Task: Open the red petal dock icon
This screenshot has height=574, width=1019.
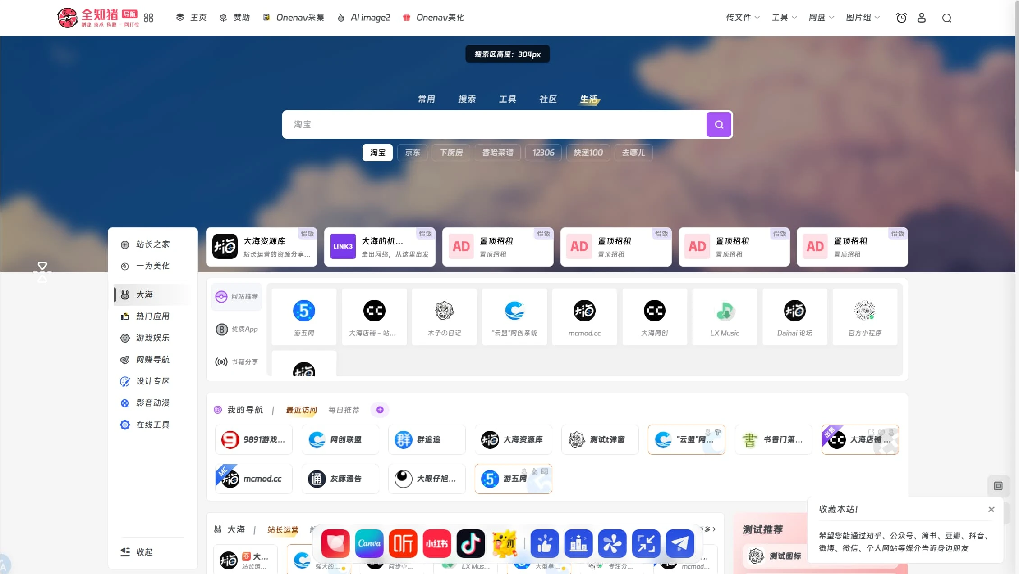Action: (x=335, y=543)
